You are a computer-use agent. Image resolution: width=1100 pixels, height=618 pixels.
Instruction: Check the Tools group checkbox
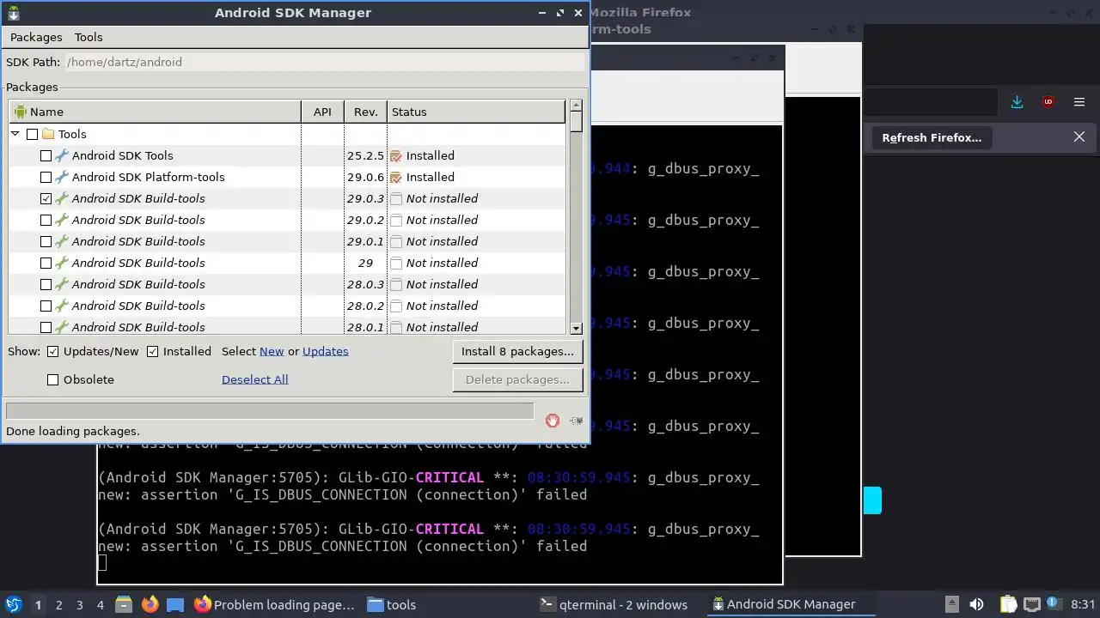tap(32, 134)
